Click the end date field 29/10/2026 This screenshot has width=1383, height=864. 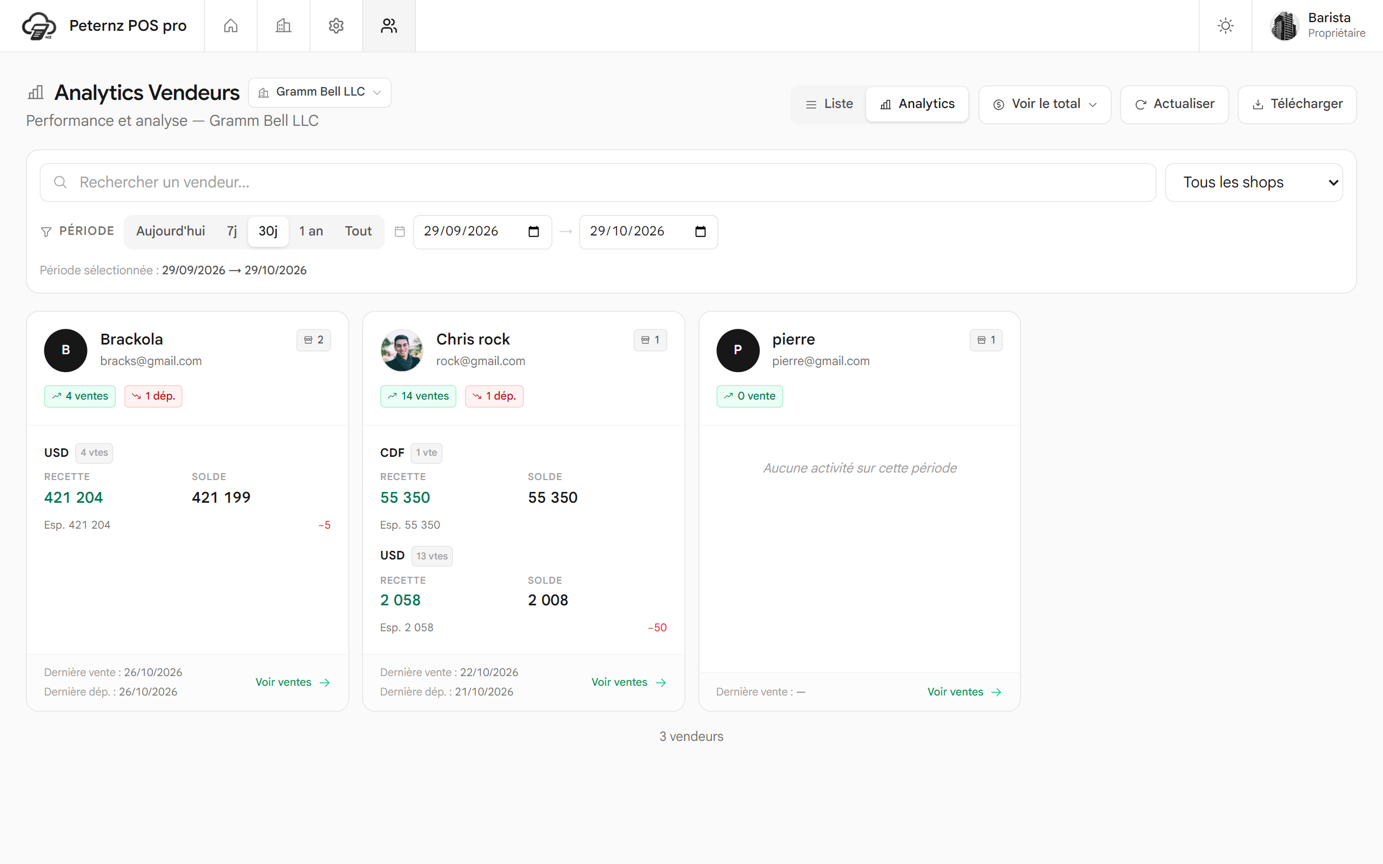tap(648, 232)
